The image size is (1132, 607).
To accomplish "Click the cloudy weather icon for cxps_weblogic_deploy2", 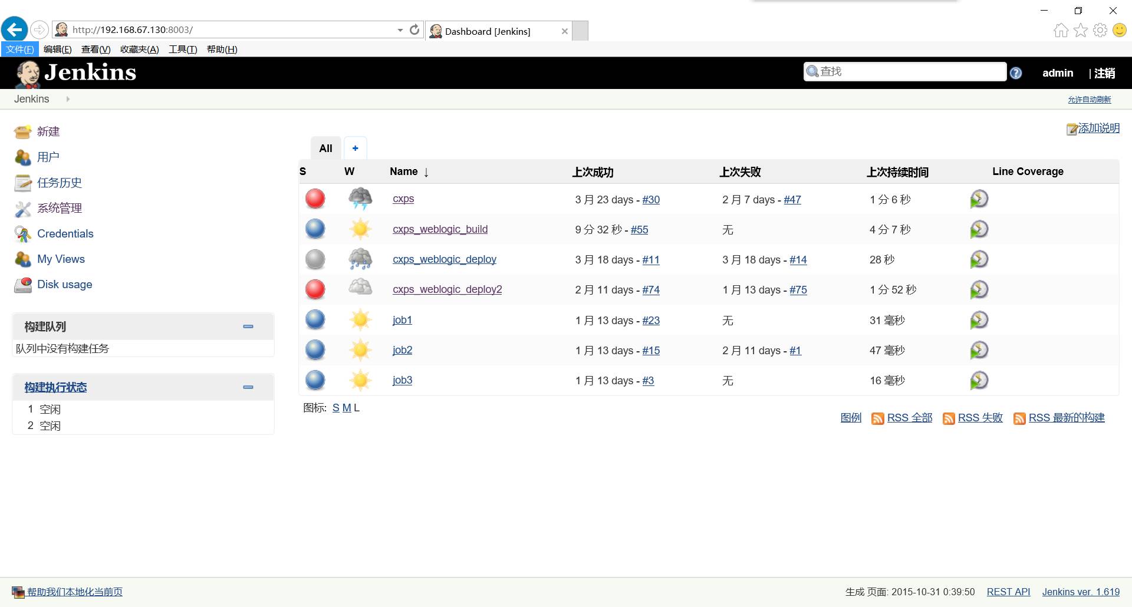I will (360, 288).
